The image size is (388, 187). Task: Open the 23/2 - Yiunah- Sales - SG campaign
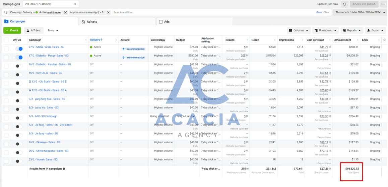point(43,159)
